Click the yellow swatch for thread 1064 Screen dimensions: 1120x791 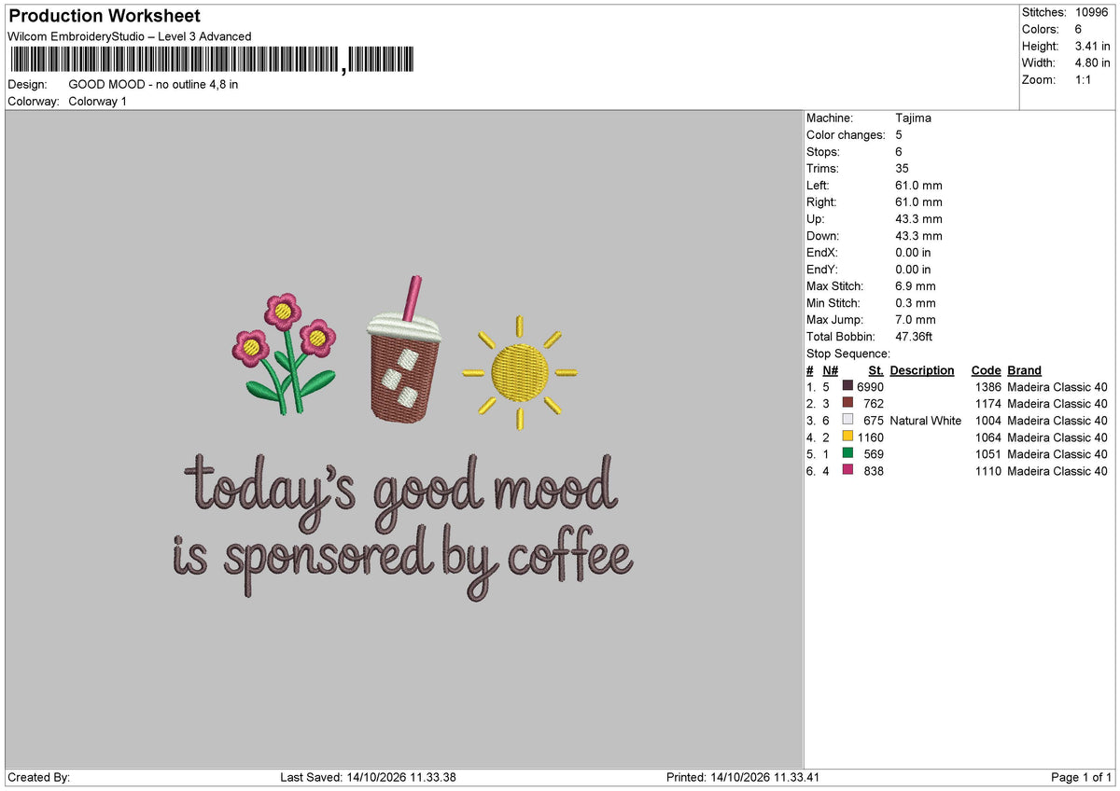[x=847, y=436]
